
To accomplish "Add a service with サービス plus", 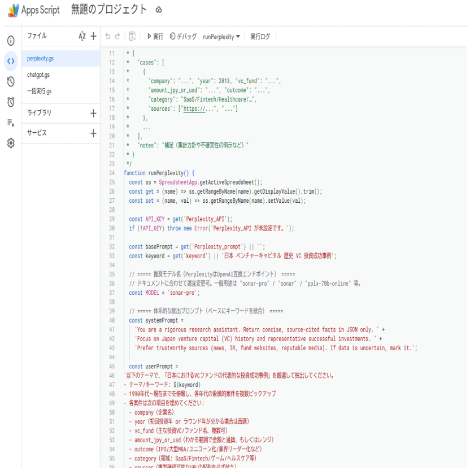I will (x=94, y=133).
